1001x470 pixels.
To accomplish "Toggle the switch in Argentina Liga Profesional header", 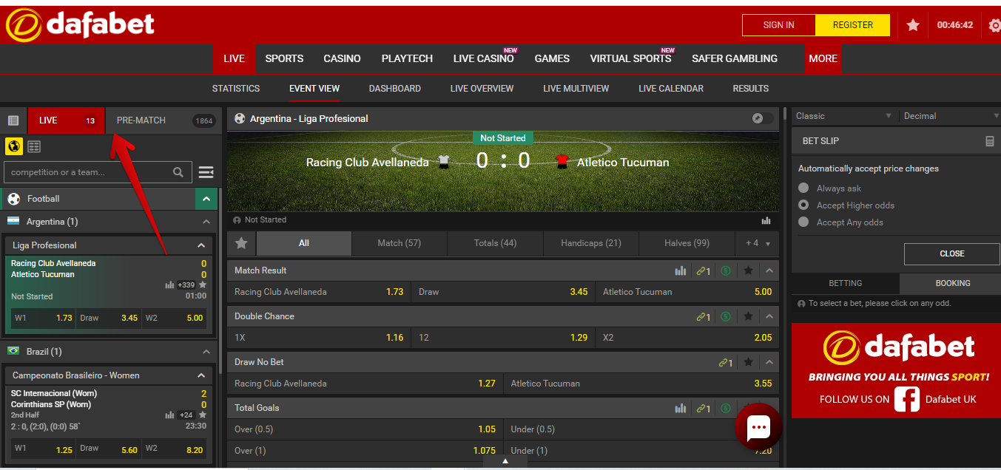I will pyautogui.click(x=762, y=118).
